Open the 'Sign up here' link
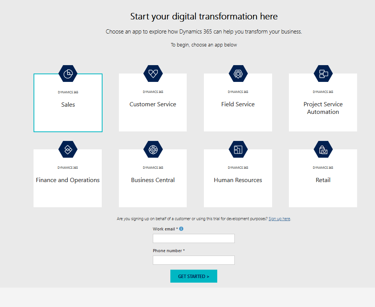 click(x=279, y=219)
